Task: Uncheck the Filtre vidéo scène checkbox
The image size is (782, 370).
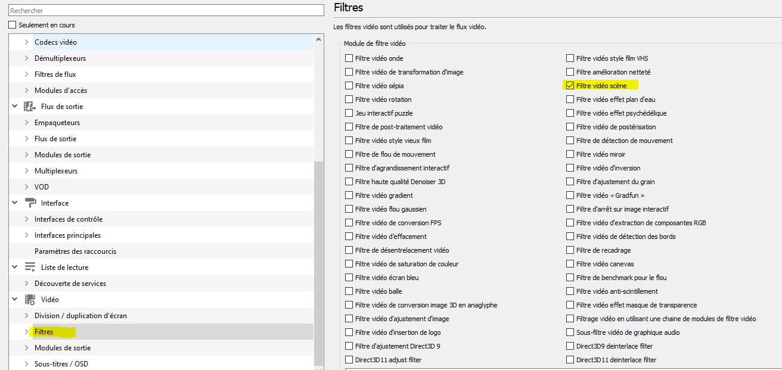Action: [570, 86]
